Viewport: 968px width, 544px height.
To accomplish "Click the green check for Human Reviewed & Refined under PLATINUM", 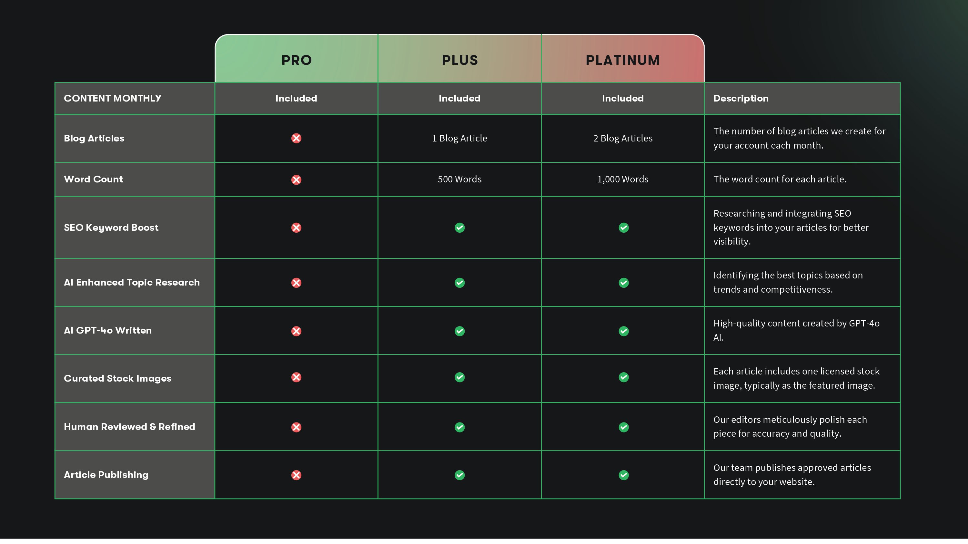I will tap(623, 427).
